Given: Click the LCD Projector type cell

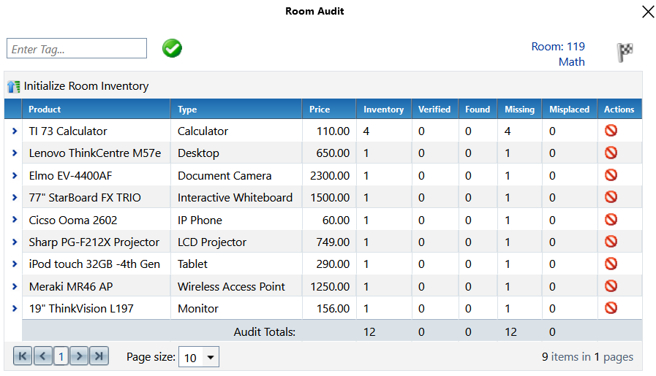Looking at the screenshot, I should click(x=212, y=242).
